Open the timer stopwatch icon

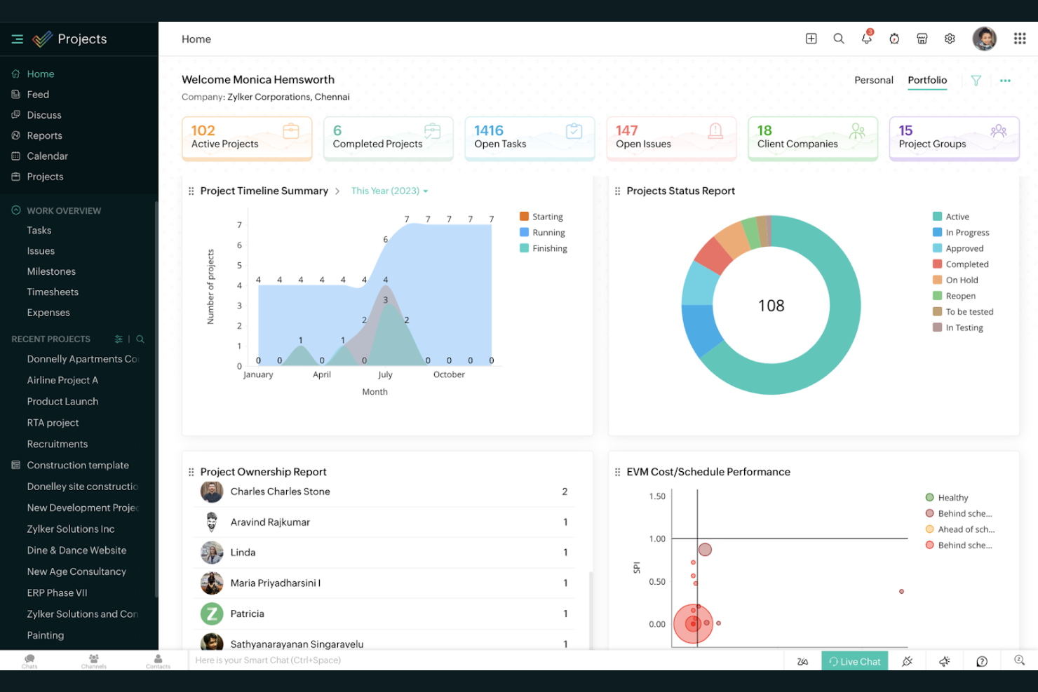tap(894, 39)
